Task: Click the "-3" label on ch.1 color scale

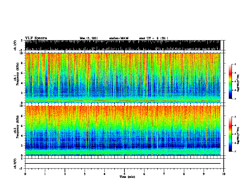Action: pos(235,64)
